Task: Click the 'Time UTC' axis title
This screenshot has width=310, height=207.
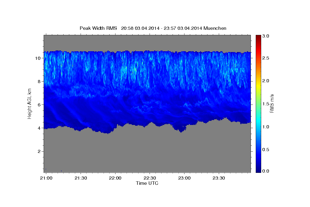Action: coord(147,183)
